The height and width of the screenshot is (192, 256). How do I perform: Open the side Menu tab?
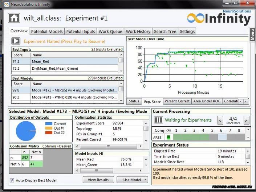pyautogui.click(x=252, y=34)
